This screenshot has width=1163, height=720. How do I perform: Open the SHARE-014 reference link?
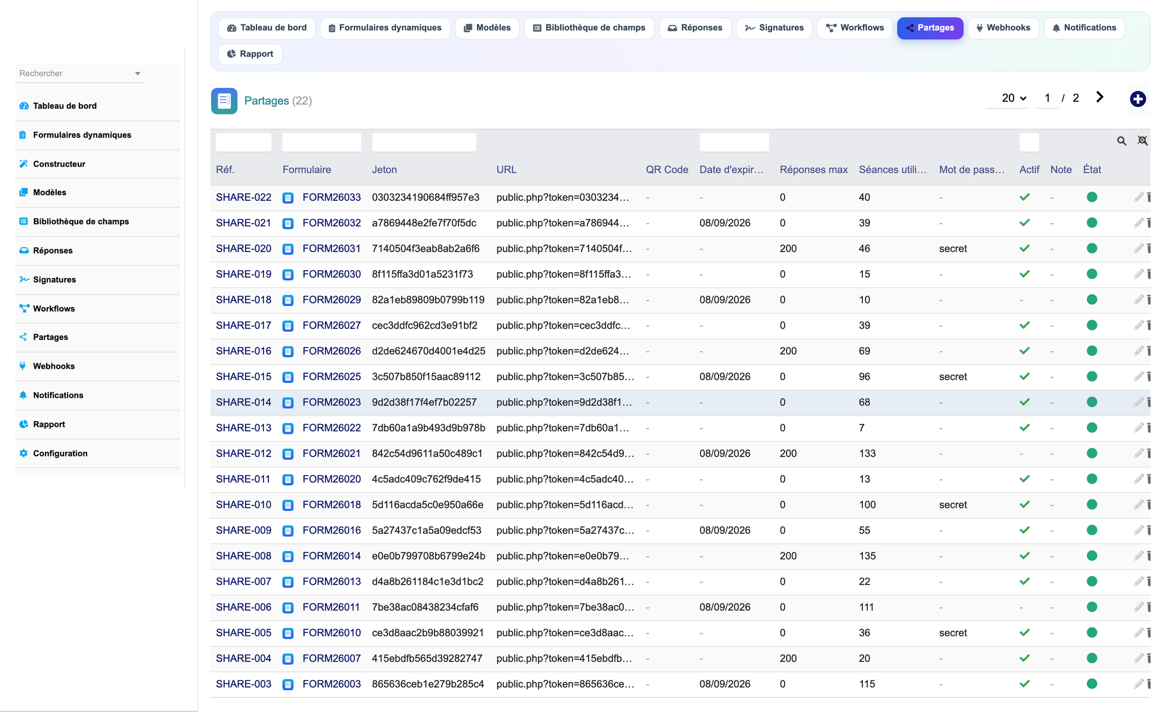(x=243, y=402)
